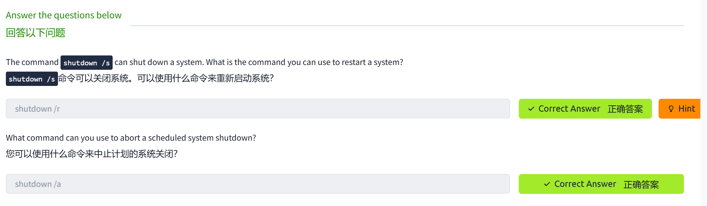Click the green "回答以下问题" heading
This screenshot has width=707, height=206.
(x=36, y=33)
